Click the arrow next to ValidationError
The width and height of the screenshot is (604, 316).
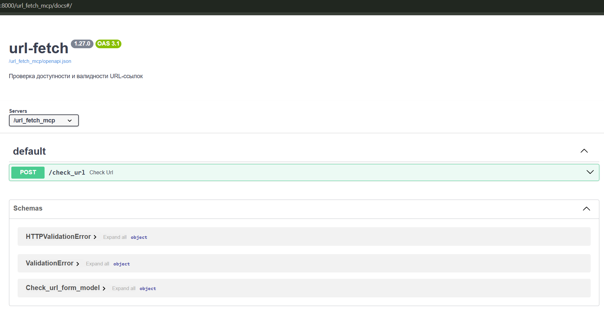pos(78,264)
